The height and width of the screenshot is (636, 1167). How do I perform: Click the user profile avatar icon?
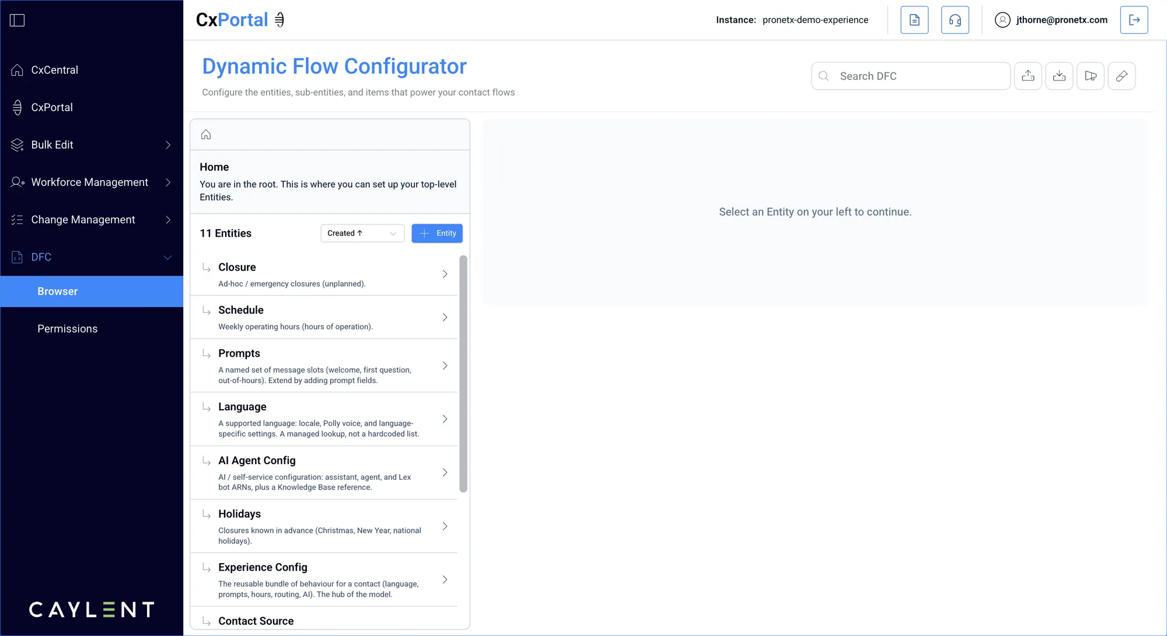point(1002,20)
